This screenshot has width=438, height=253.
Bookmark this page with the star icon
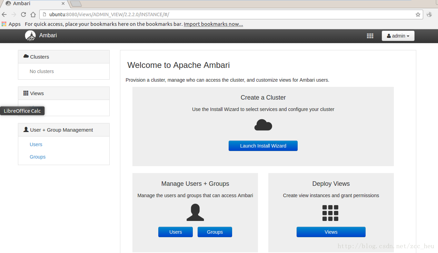coord(418,14)
